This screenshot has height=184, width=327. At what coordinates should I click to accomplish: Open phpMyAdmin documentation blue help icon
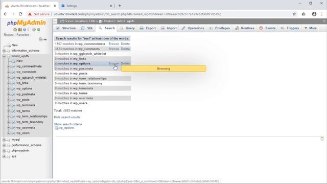point(25,30)
